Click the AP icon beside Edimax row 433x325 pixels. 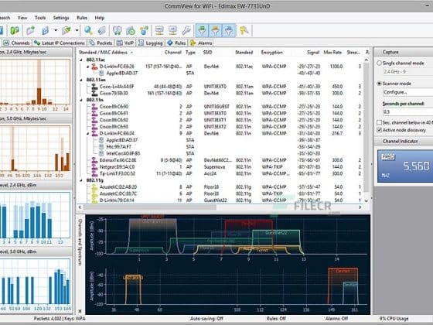94,160
